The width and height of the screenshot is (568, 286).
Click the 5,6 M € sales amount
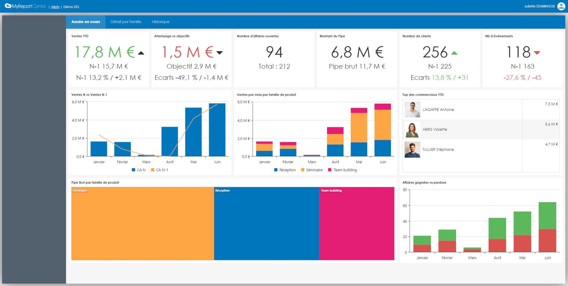tap(551, 124)
